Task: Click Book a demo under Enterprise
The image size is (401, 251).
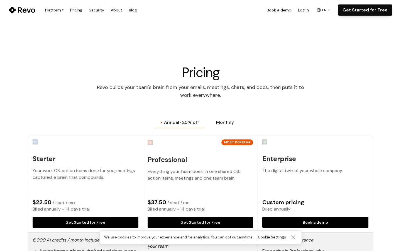Action: click(x=315, y=222)
